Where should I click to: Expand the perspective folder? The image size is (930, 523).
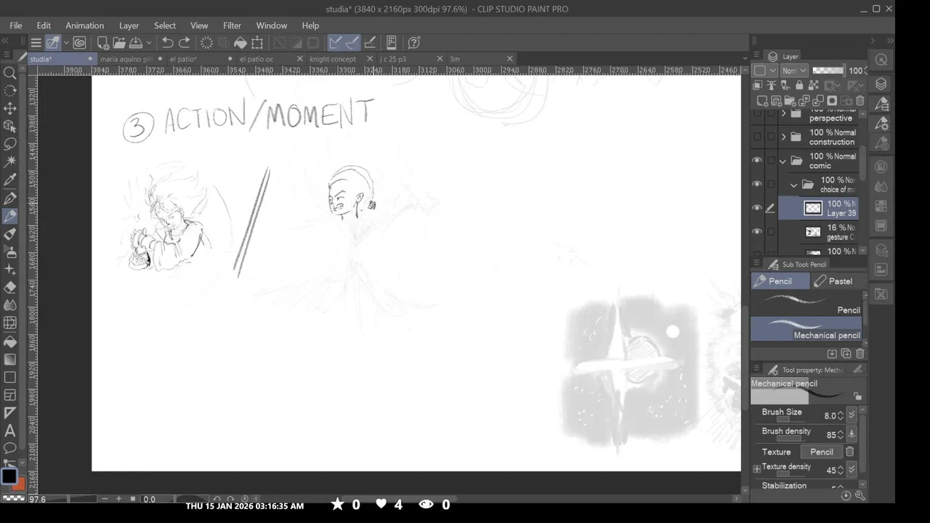(x=783, y=114)
